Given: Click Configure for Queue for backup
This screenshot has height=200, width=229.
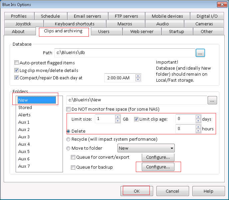Looking at the screenshot, I should [158, 167].
